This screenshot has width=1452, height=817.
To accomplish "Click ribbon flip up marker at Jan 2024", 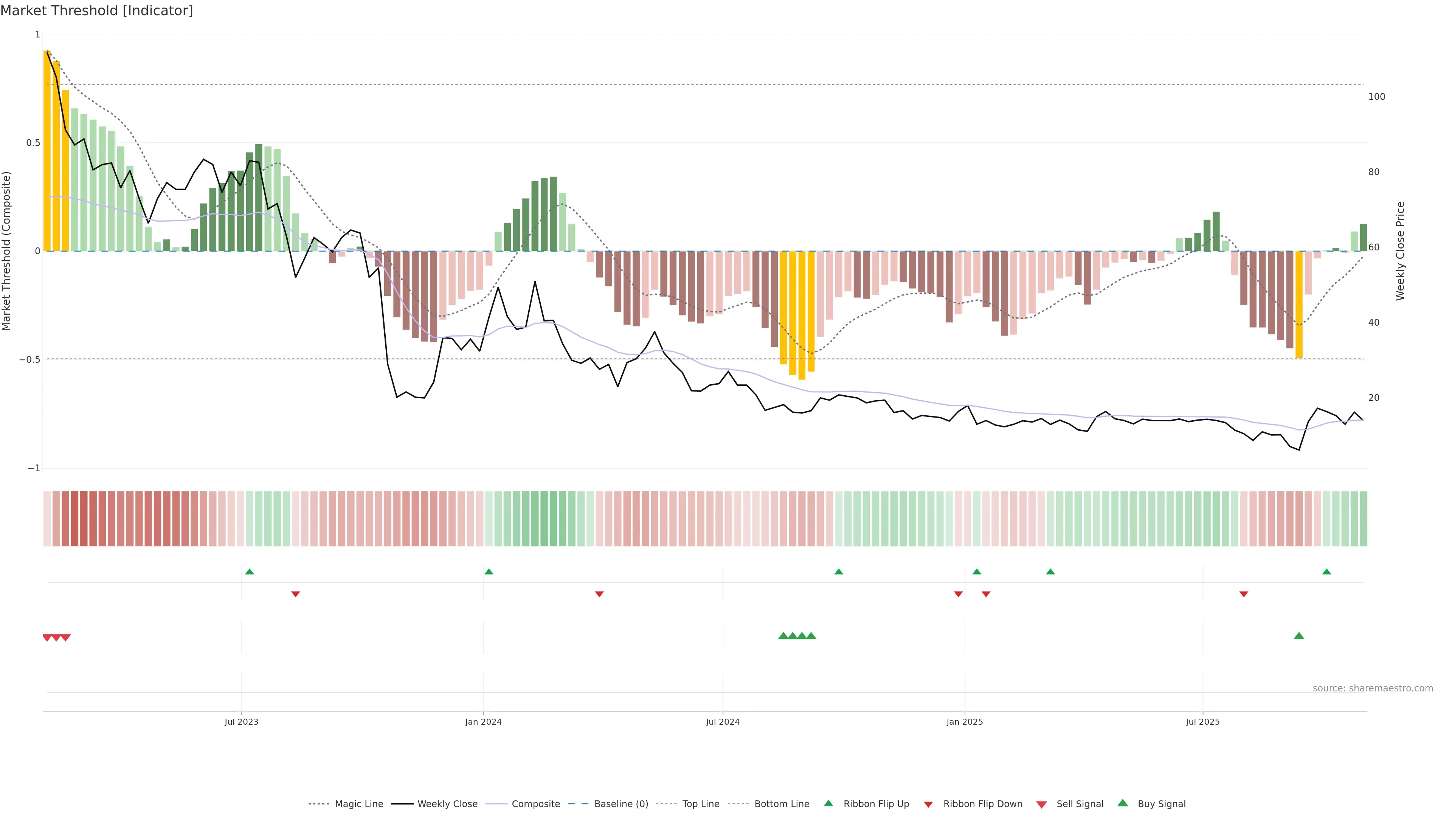I will [x=489, y=572].
